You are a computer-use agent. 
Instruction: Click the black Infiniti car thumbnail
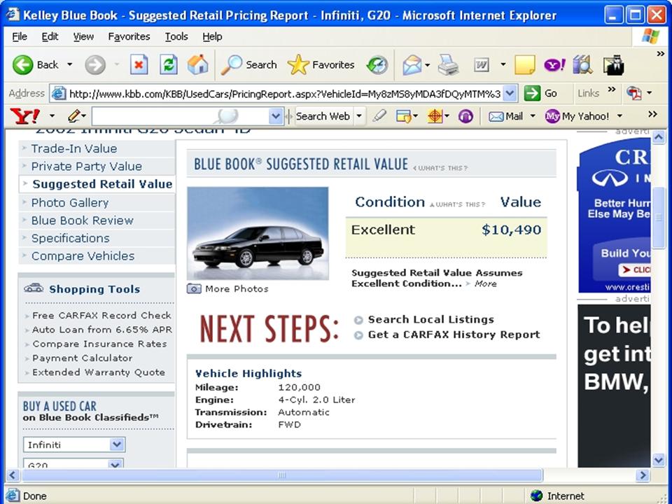(258, 234)
